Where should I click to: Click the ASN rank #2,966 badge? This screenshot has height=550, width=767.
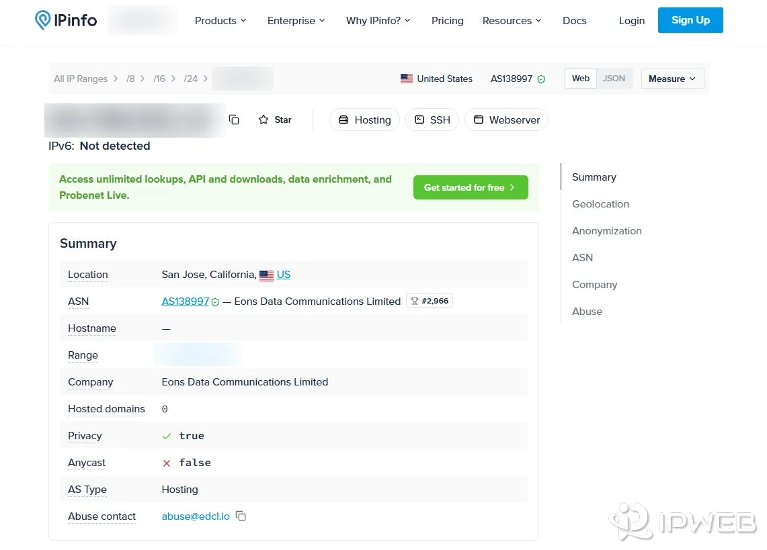coord(430,301)
